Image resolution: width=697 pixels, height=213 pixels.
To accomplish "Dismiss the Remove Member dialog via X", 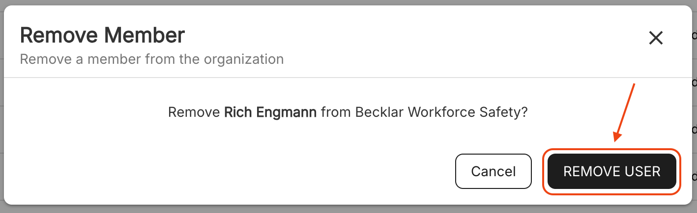I will (x=656, y=38).
